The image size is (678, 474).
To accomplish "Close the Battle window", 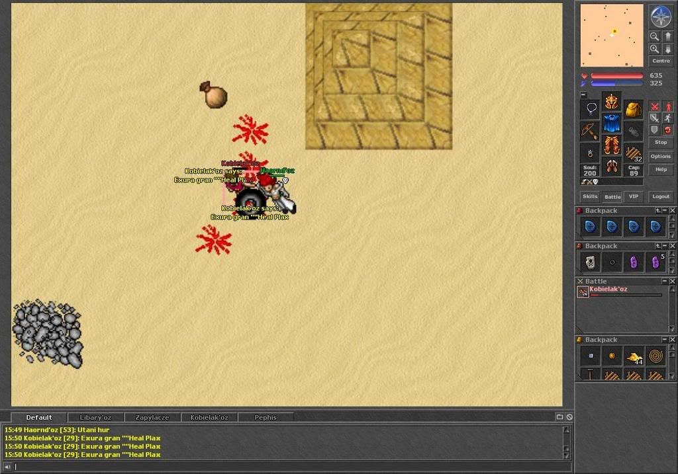I will (673, 281).
